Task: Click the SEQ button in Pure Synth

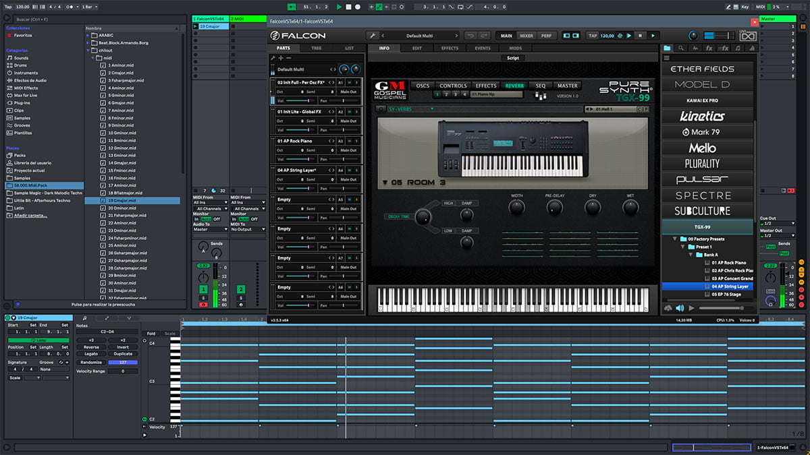Action: coord(541,86)
